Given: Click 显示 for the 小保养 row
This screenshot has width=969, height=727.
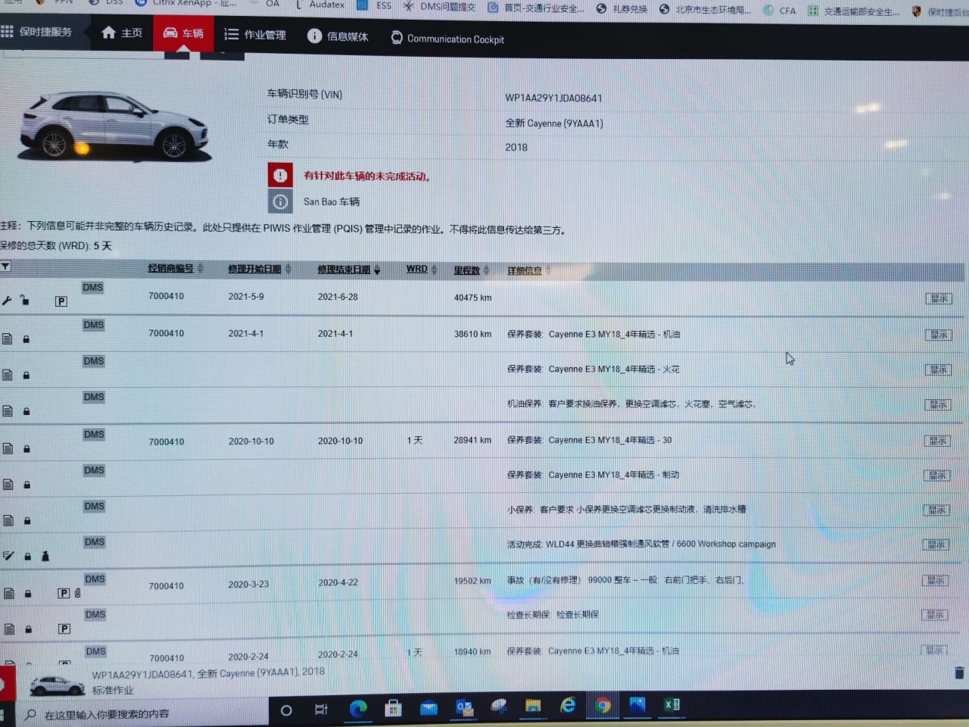Looking at the screenshot, I should [936, 510].
